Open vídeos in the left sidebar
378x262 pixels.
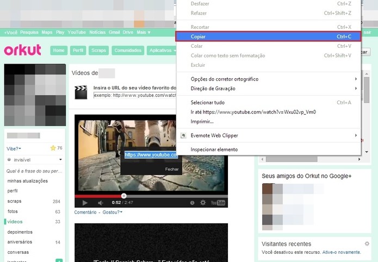(15, 222)
